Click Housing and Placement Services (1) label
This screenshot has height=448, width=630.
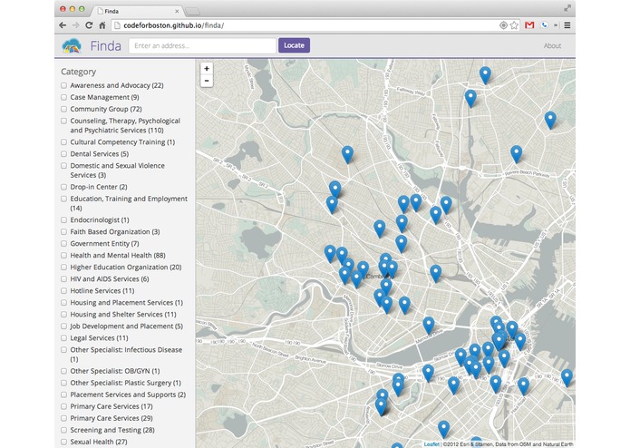(x=127, y=303)
